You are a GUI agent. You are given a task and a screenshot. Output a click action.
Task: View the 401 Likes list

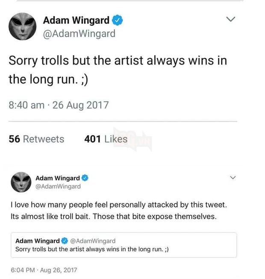(x=106, y=139)
